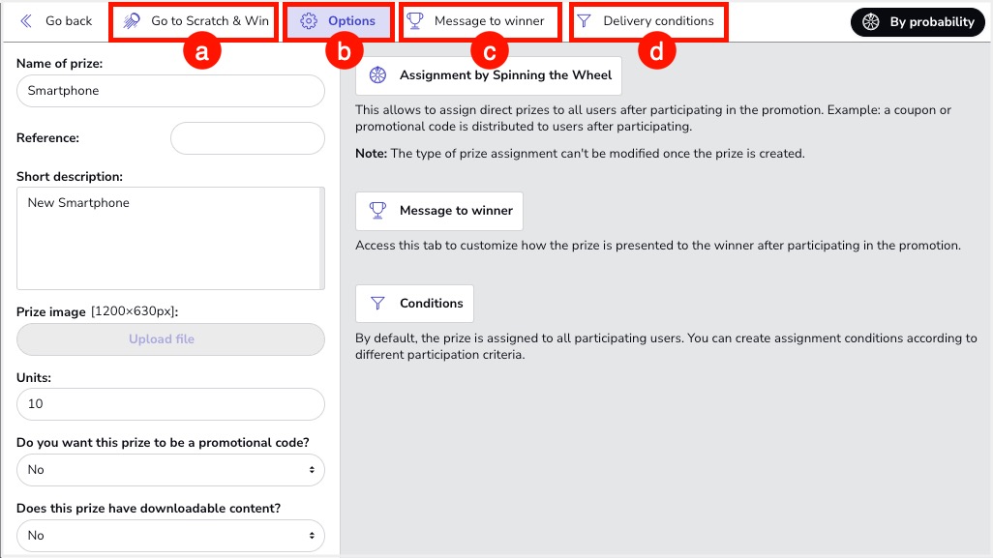The width and height of the screenshot is (993, 558).
Task: Click inside the Short description text area
Action: click(x=170, y=238)
